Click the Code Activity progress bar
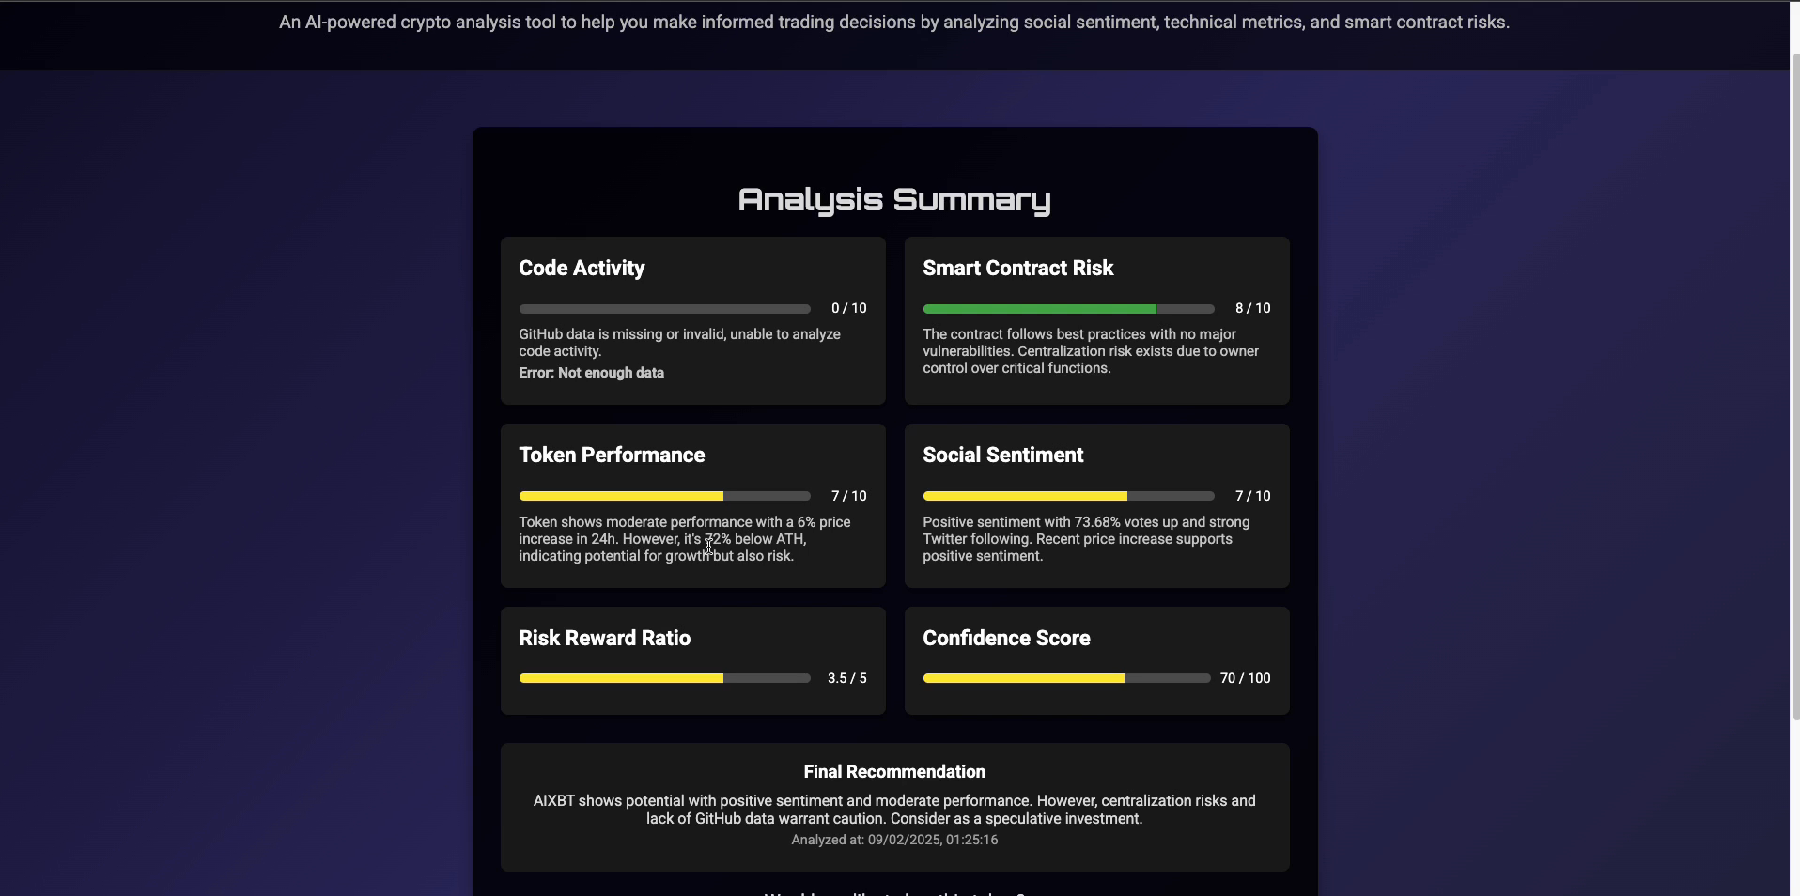The image size is (1800, 896). [x=664, y=309]
